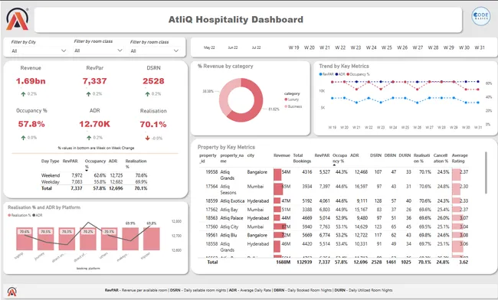The width and height of the screenshot is (498, 300).
Task: Open the Filter by City dropdown
Action: pos(39,51)
